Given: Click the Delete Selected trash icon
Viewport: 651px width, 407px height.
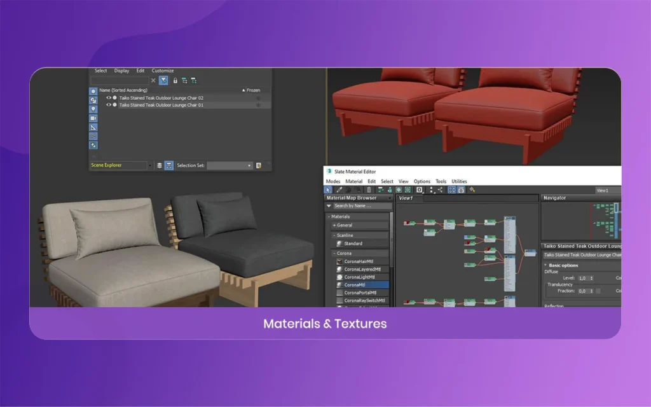Looking at the screenshot, I should [x=369, y=190].
